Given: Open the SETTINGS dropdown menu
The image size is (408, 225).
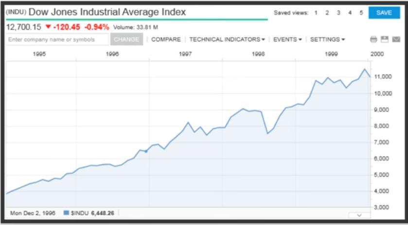Looking at the screenshot, I should click(x=327, y=39).
